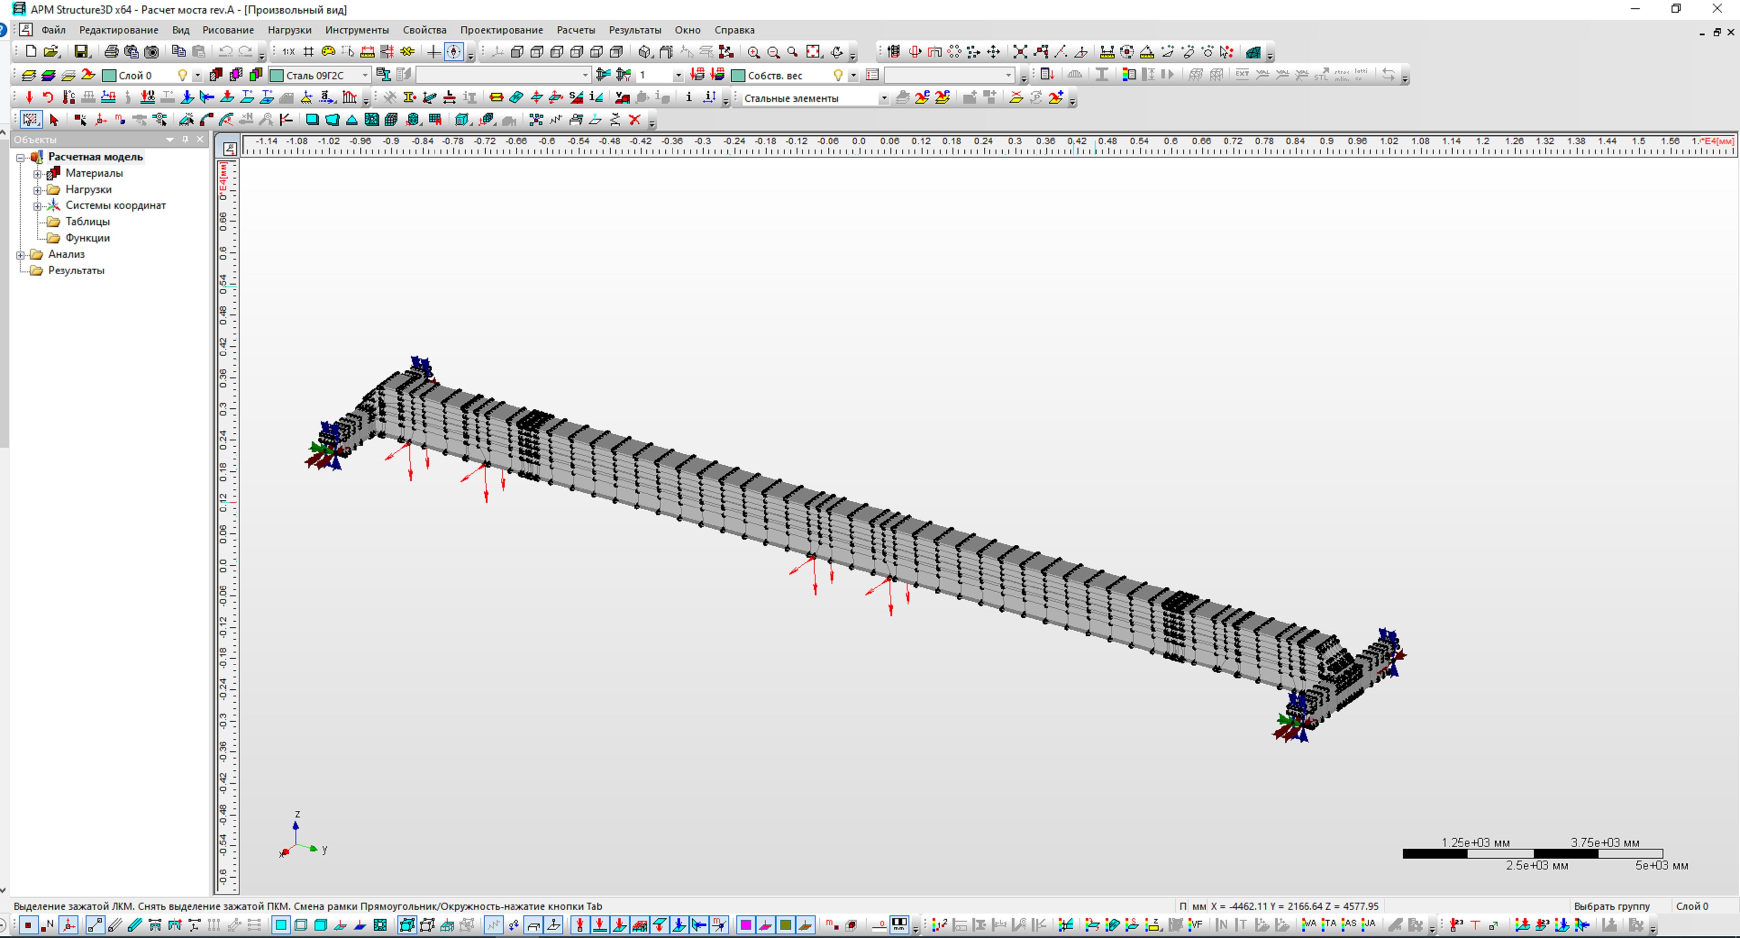This screenshot has width=1740, height=938.
Task: Click the camera snapshot icon
Action: (152, 52)
